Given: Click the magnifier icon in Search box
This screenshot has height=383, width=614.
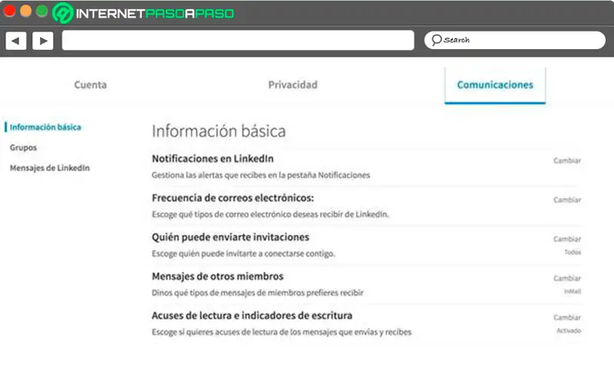Looking at the screenshot, I should point(436,40).
